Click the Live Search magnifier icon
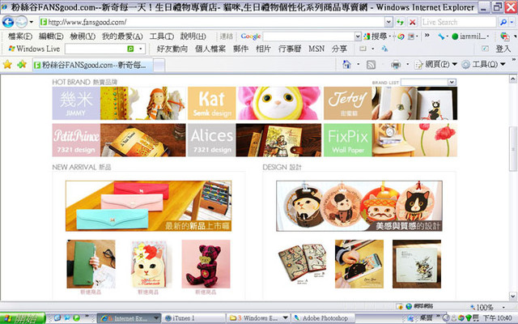Screen dimensions: 518x324 coord(503,22)
